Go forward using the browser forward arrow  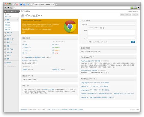8,8
